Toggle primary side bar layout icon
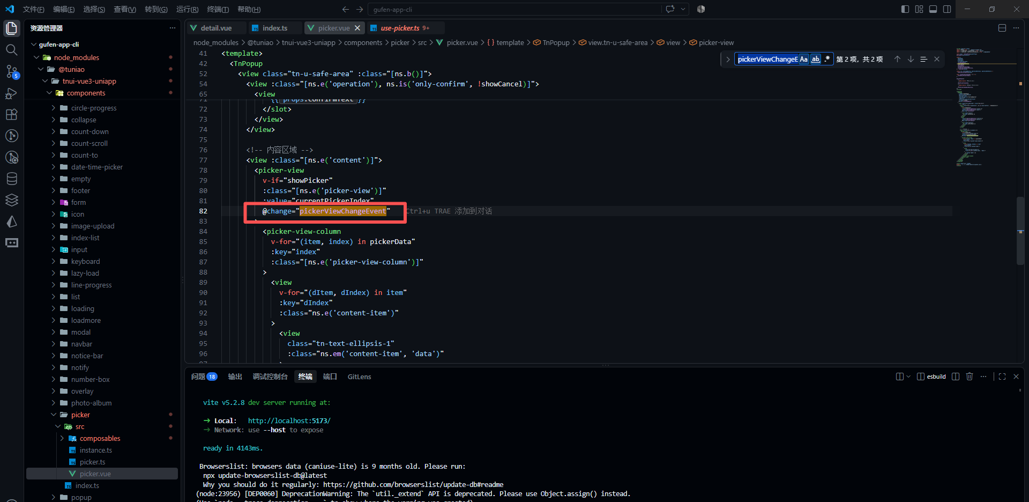This screenshot has width=1029, height=502. (x=905, y=9)
